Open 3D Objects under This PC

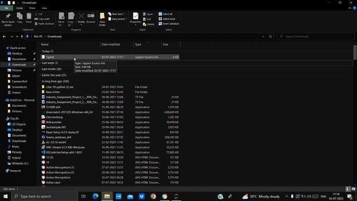18,125
